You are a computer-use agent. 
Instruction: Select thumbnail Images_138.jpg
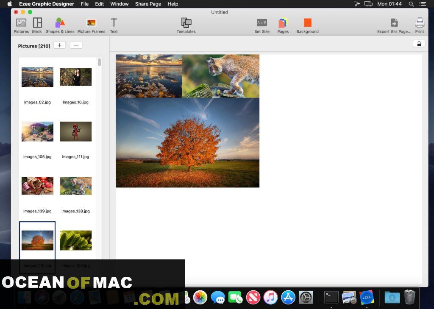coord(75,186)
